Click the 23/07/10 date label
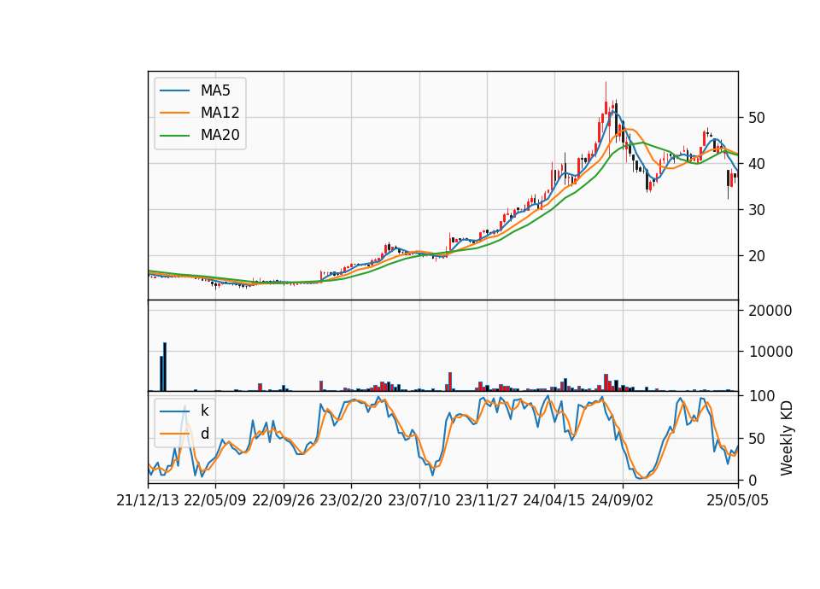The height and width of the screenshot is (589, 820). (x=419, y=500)
